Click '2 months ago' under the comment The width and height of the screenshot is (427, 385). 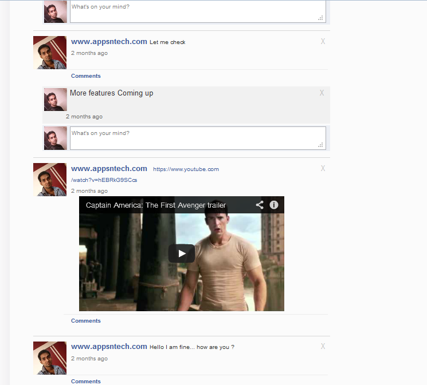click(x=84, y=116)
